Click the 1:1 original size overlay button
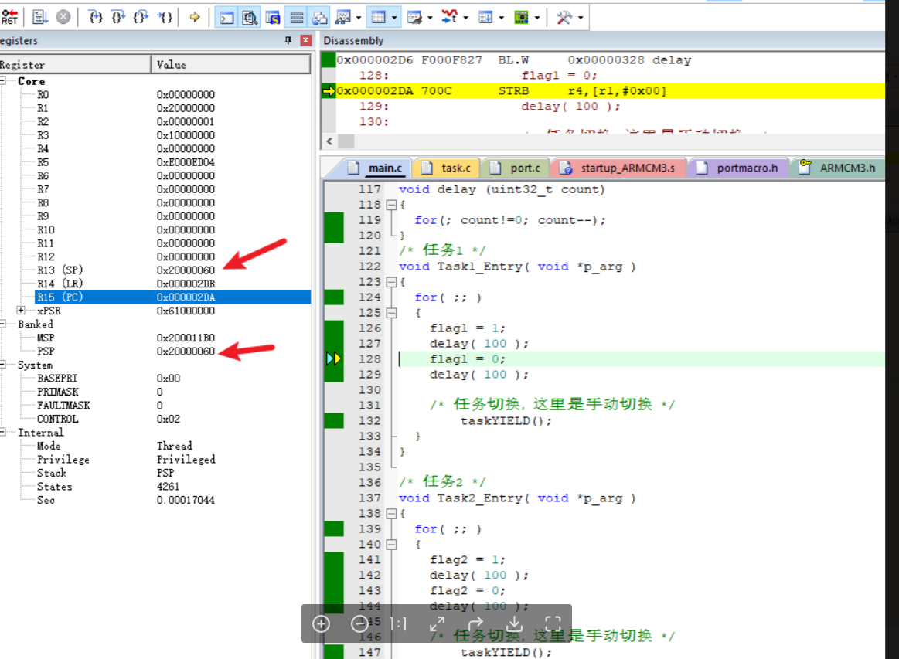 tap(398, 623)
